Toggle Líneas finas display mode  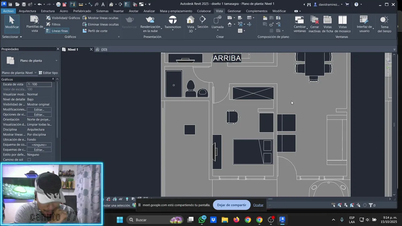point(57,31)
